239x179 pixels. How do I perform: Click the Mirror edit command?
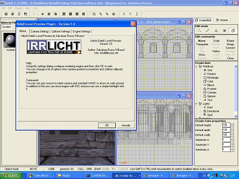(202, 55)
